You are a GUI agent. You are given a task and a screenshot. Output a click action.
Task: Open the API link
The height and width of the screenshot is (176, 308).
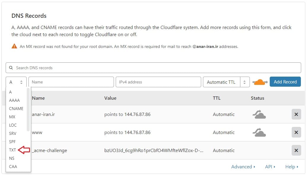point(270,167)
